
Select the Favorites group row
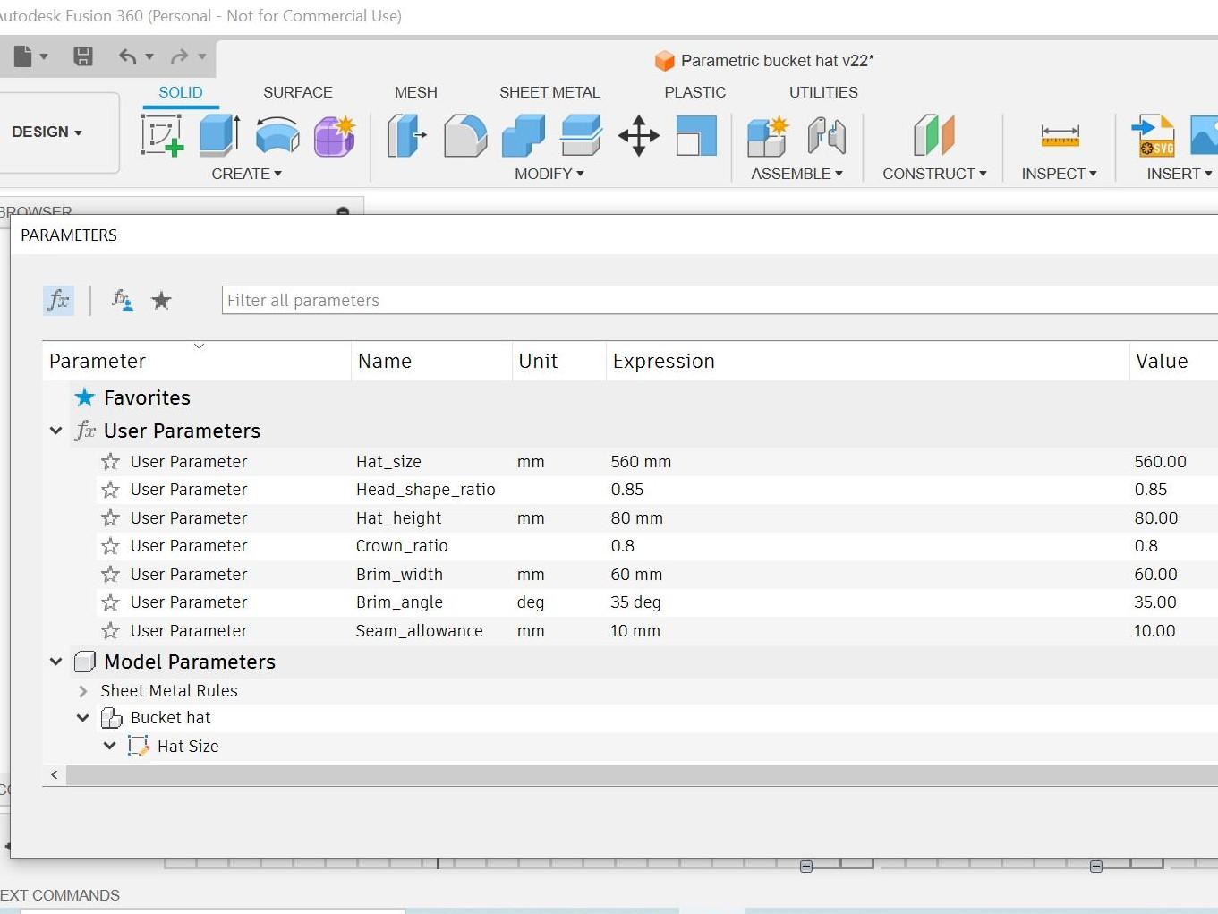pyautogui.click(x=630, y=397)
